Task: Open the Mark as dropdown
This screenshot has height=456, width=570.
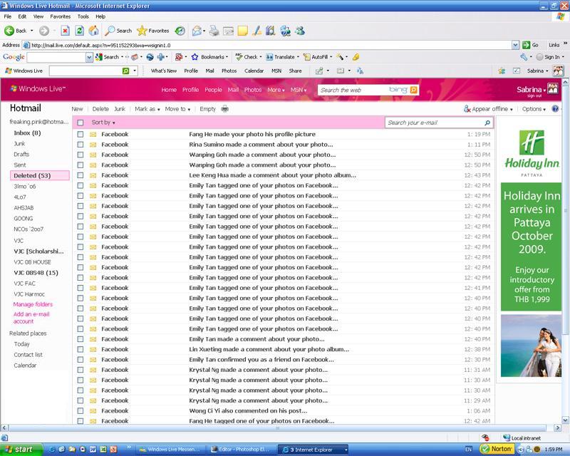Action: tap(147, 109)
